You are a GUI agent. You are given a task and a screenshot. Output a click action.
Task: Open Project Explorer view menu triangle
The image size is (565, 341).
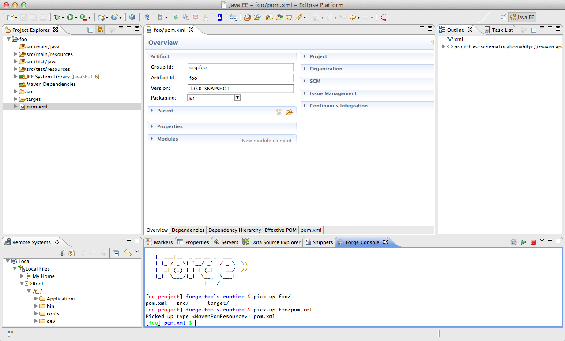tap(121, 28)
